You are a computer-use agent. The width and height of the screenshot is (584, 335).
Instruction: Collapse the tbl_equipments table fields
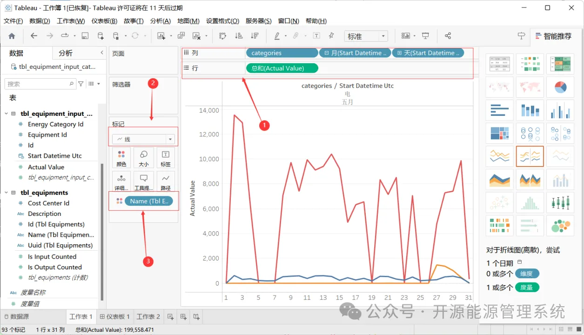pyautogui.click(x=7, y=193)
